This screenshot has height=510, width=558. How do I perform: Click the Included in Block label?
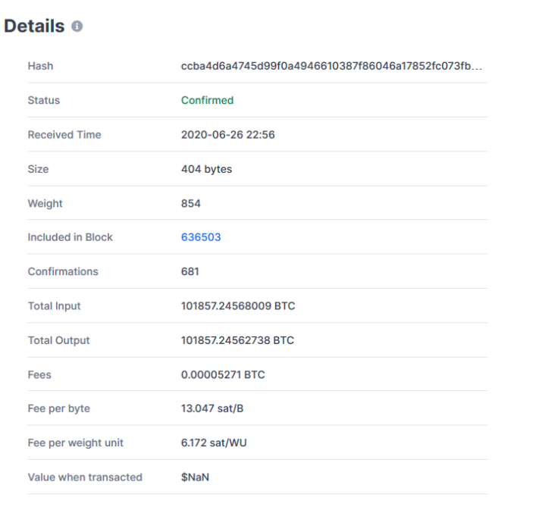[x=70, y=237]
